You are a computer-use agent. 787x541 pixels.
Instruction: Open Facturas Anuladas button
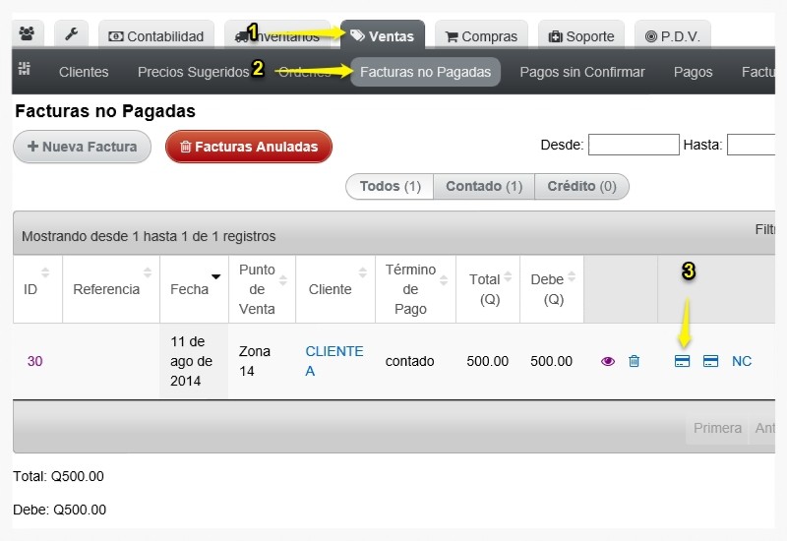pos(249,147)
